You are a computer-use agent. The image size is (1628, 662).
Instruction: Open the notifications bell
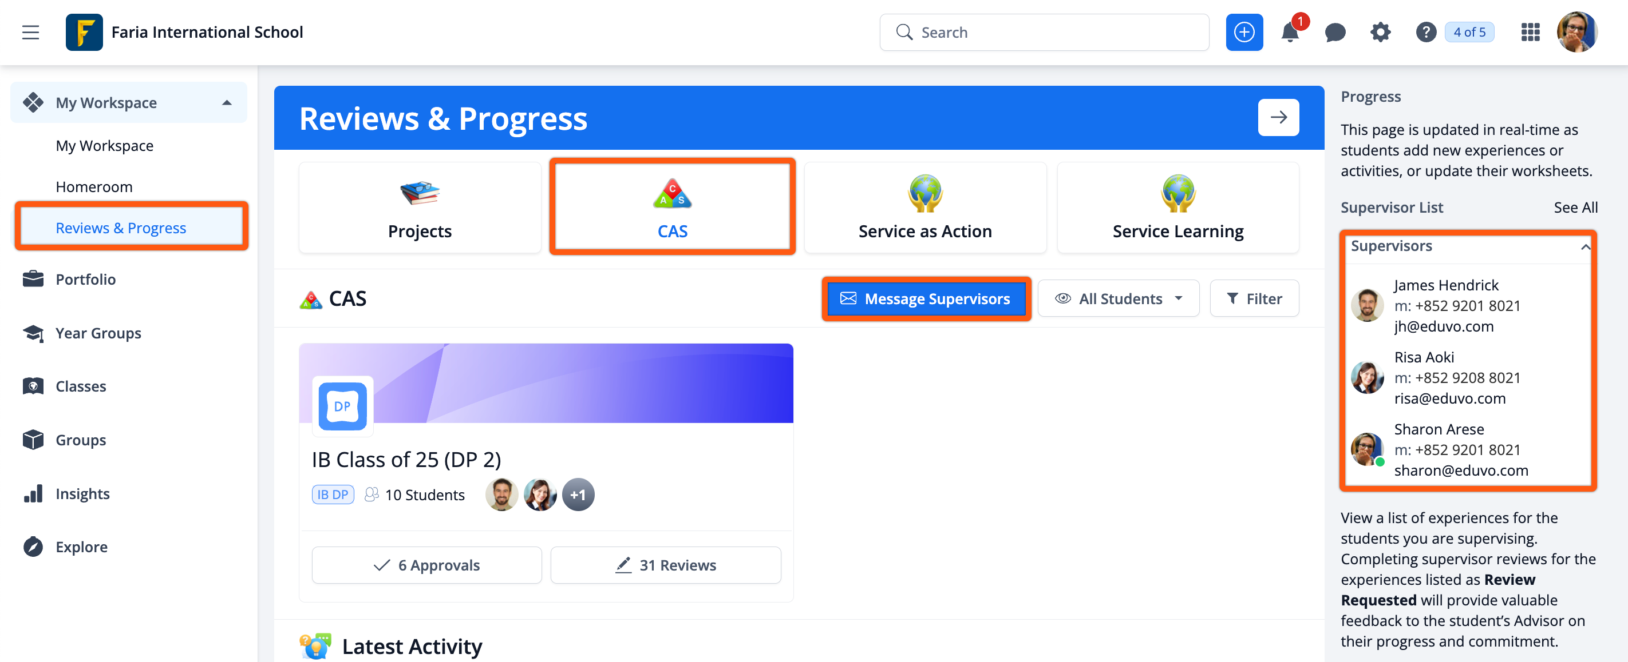click(x=1289, y=32)
